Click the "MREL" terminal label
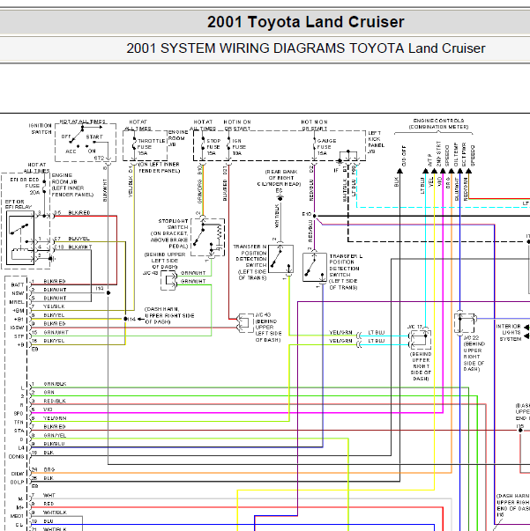This screenshot has height=531, width=530. [x=17, y=302]
